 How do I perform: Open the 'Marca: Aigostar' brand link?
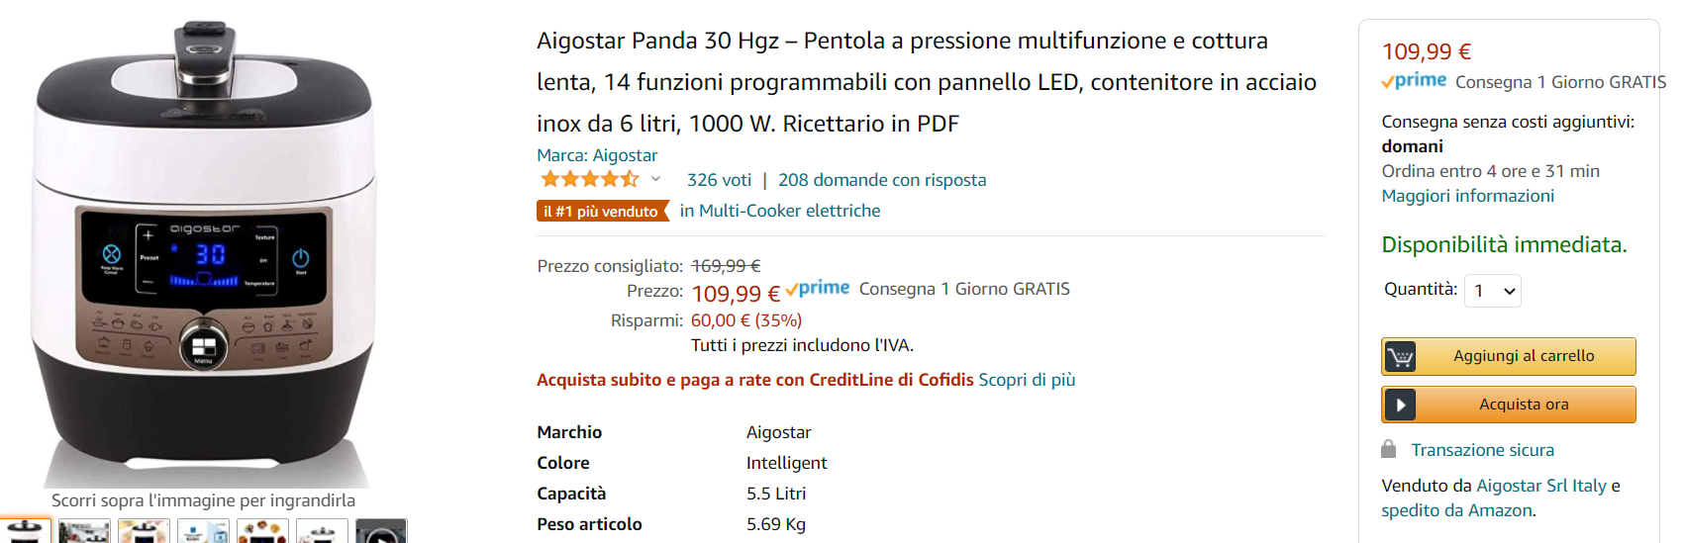click(597, 155)
